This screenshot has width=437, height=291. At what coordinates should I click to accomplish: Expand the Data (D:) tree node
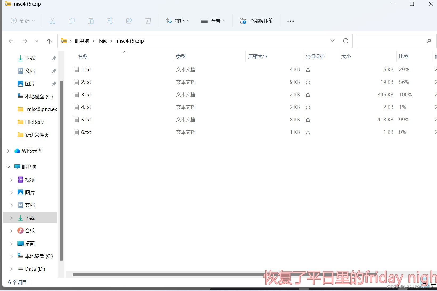tap(11, 269)
